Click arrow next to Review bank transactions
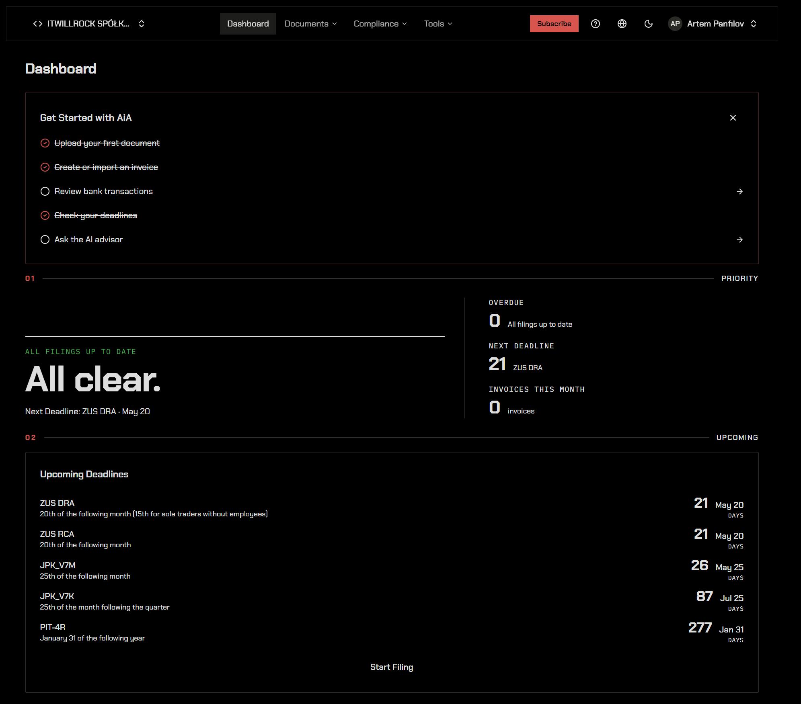 (x=739, y=192)
